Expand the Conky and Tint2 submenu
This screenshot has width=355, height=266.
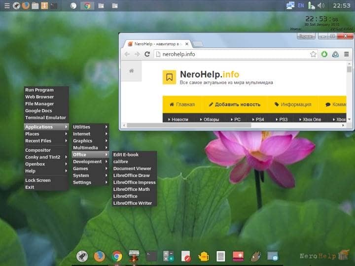pos(46,157)
